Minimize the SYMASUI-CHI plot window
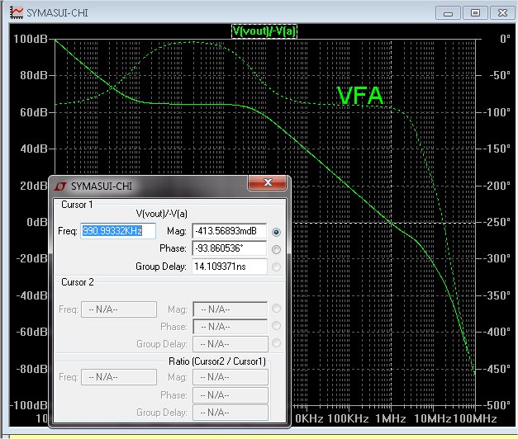 pos(448,13)
